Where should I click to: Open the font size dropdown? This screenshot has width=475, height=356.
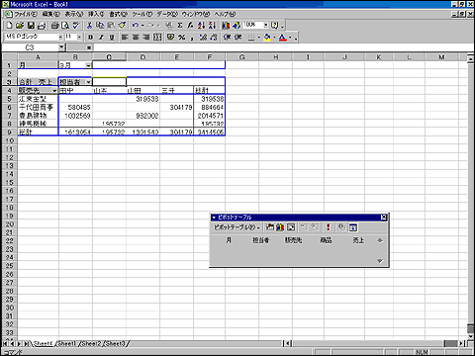79,37
